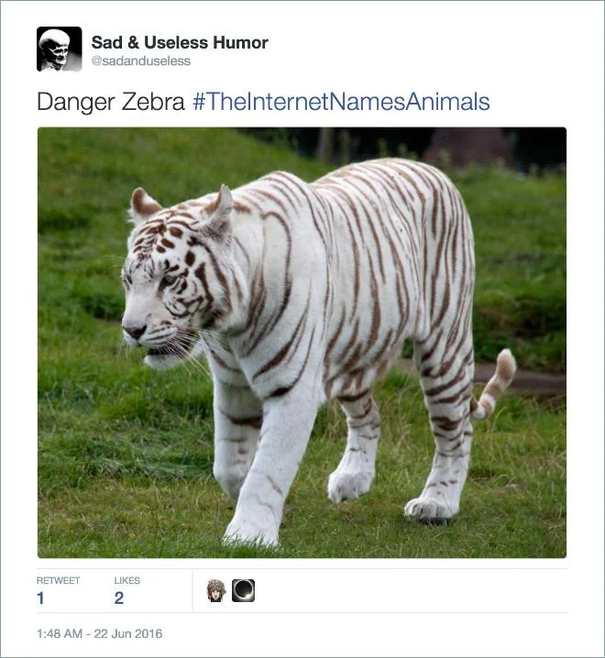View the retweet count of 1
The height and width of the screenshot is (658, 605).
click(x=40, y=598)
